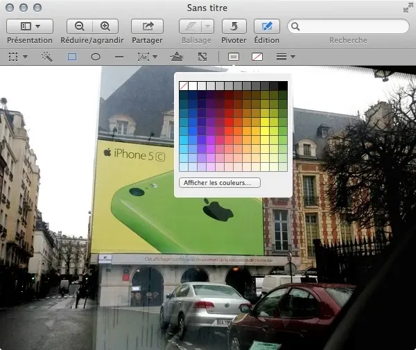
Task: Expand the selection tool type dropdown
Action: (25, 57)
